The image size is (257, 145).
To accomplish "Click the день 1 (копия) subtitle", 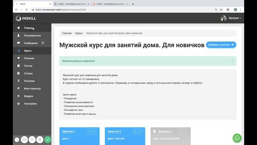I will point(116,139).
